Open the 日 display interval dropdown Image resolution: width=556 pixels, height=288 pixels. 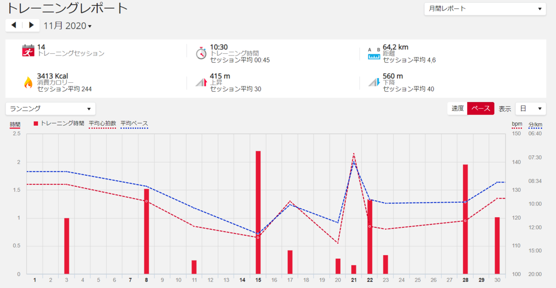point(531,109)
